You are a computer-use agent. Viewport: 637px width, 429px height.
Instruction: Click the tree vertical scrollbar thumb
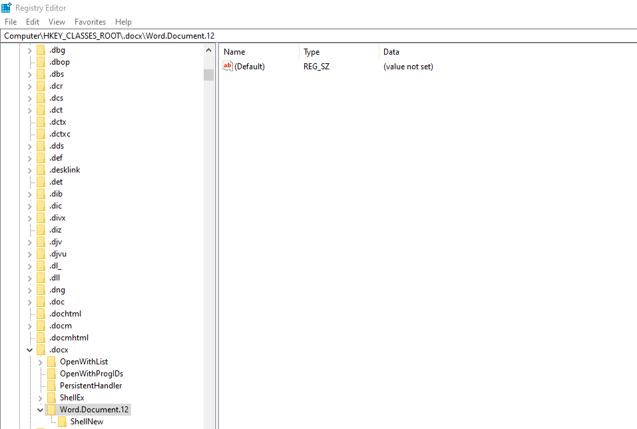pos(209,75)
